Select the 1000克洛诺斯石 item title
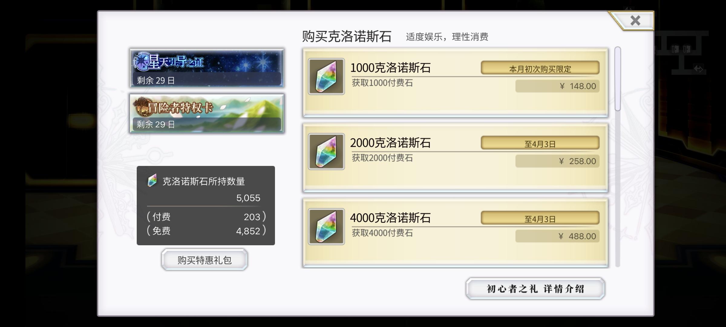Viewport: 726px width, 327px height. (390, 68)
